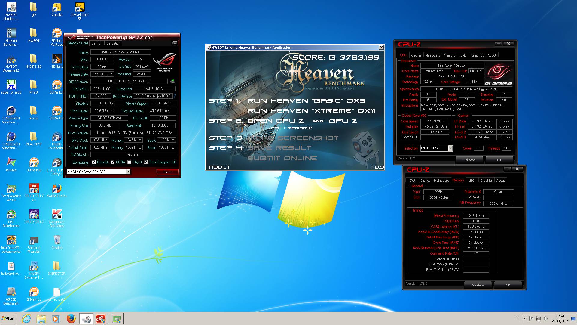The height and width of the screenshot is (325, 577).
Task: Open About tab in upper CPU-Z
Action: coord(492,55)
